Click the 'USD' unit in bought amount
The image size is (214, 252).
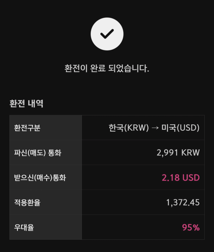(191, 178)
